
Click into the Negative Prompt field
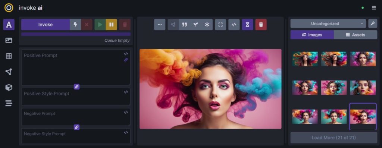pos(76,117)
